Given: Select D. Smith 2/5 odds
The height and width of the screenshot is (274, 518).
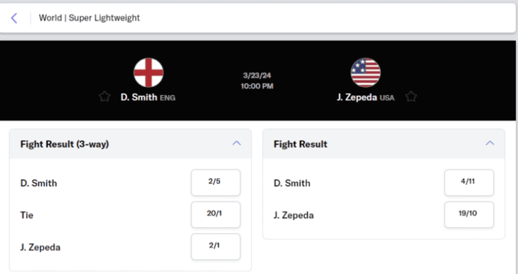Looking at the screenshot, I should pyautogui.click(x=216, y=182).
